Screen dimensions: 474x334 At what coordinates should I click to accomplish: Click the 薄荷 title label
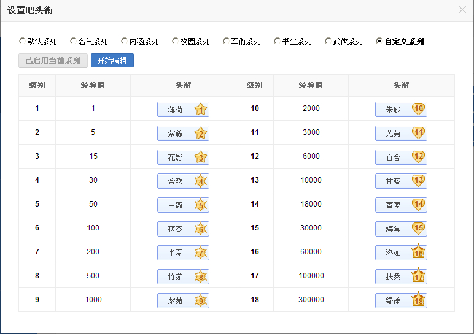click(x=176, y=110)
